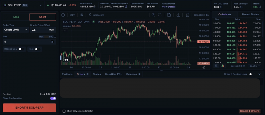The width and height of the screenshot is (265, 115).
Task: Select the Short side option
Action: tap(43, 17)
